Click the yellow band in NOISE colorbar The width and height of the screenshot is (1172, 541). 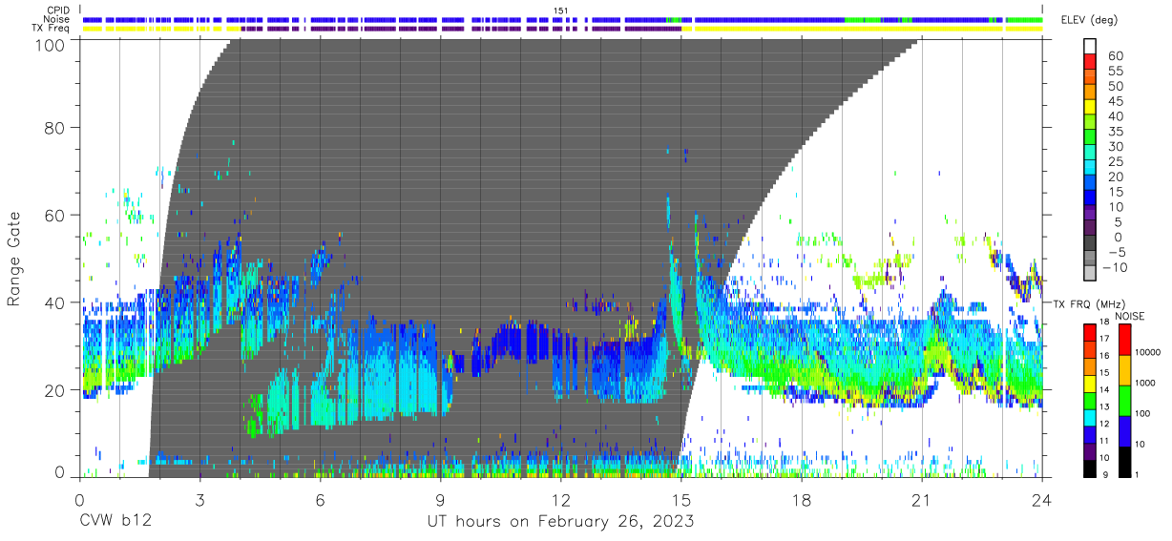pyautogui.click(x=1124, y=370)
